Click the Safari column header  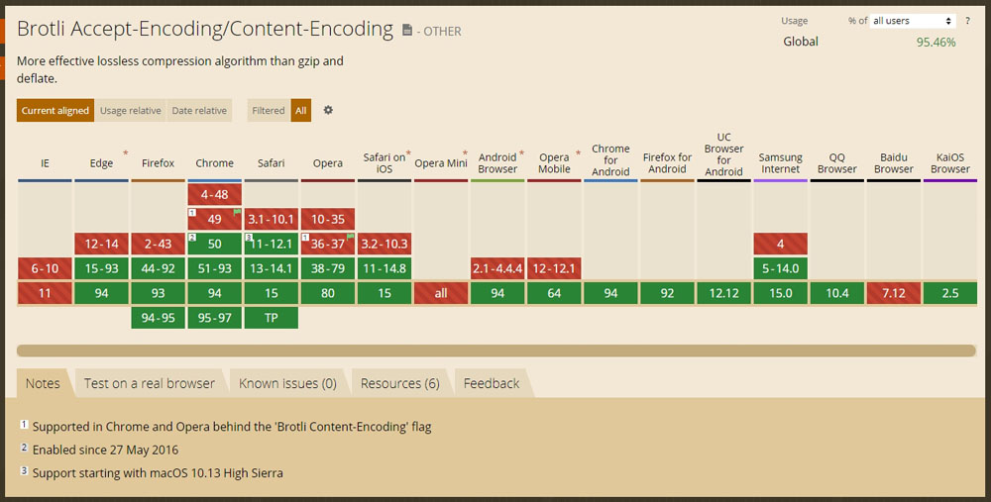pyautogui.click(x=272, y=163)
